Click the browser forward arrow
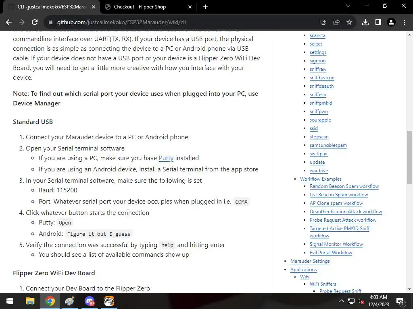413x309 pixels. click(x=22, y=23)
